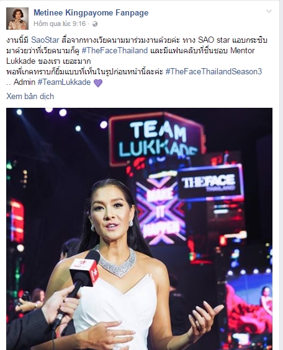The width and height of the screenshot is (283, 350).
Task: Click the Hôm qua lúc 9:16 timestamp
Action: [60, 24]
